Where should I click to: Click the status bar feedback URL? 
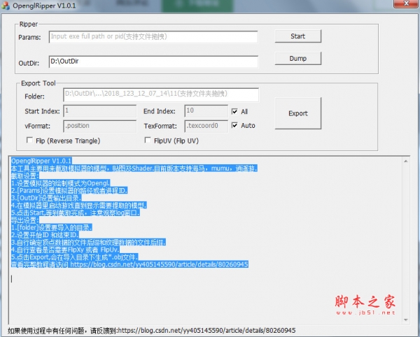pyautogui.click(x=206, y=331)
